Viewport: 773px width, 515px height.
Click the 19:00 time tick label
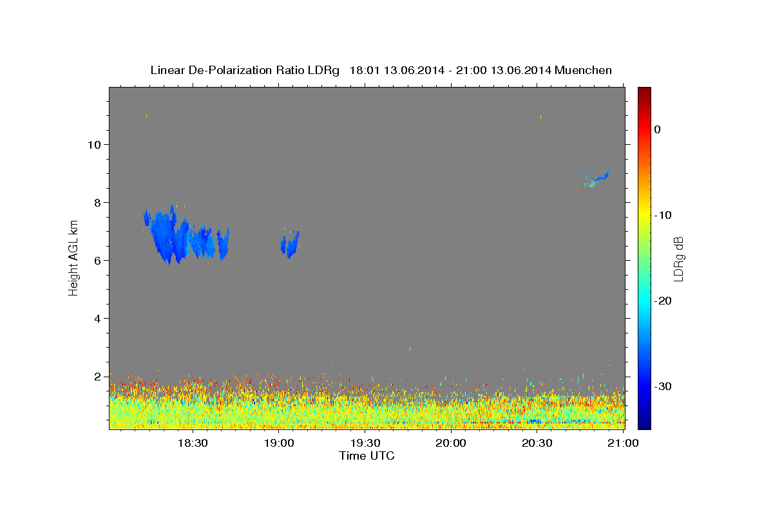point(279,444)
